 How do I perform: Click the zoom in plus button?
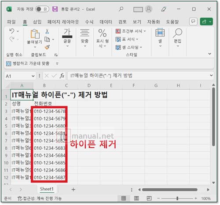196,198
